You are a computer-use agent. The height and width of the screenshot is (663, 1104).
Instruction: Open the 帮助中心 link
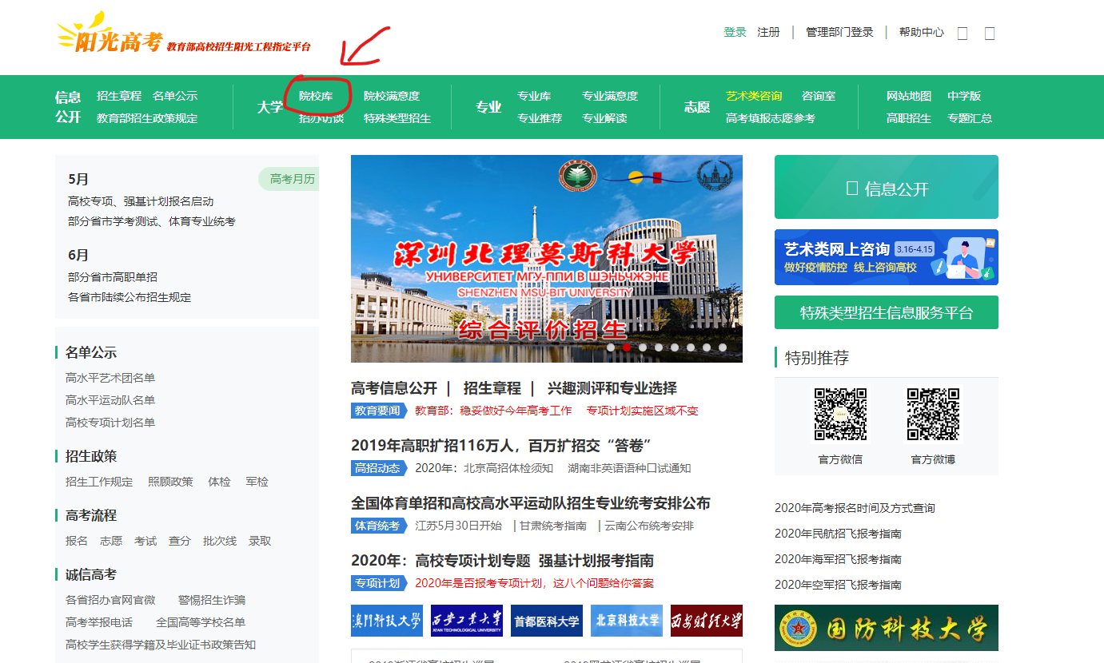pyautogui.click(x=922, y=32)
